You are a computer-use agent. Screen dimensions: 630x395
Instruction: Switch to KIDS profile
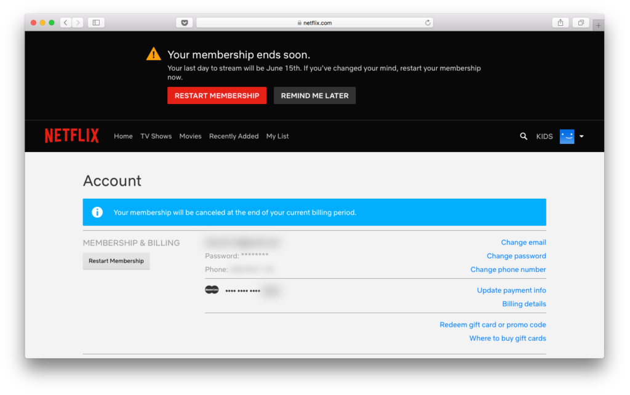pyautogui.click(x=544, y=137)
